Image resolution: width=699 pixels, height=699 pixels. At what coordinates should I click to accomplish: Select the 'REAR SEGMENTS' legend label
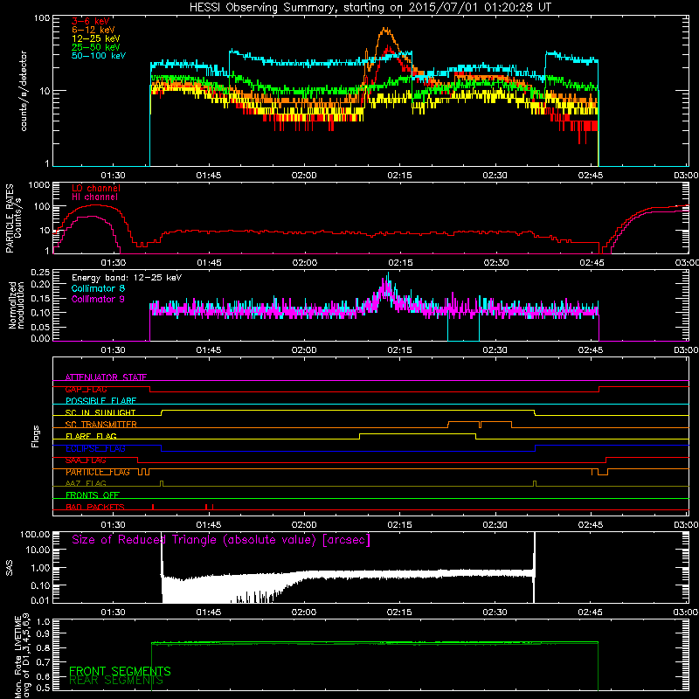pyautogui.click(x=116, y=681)
